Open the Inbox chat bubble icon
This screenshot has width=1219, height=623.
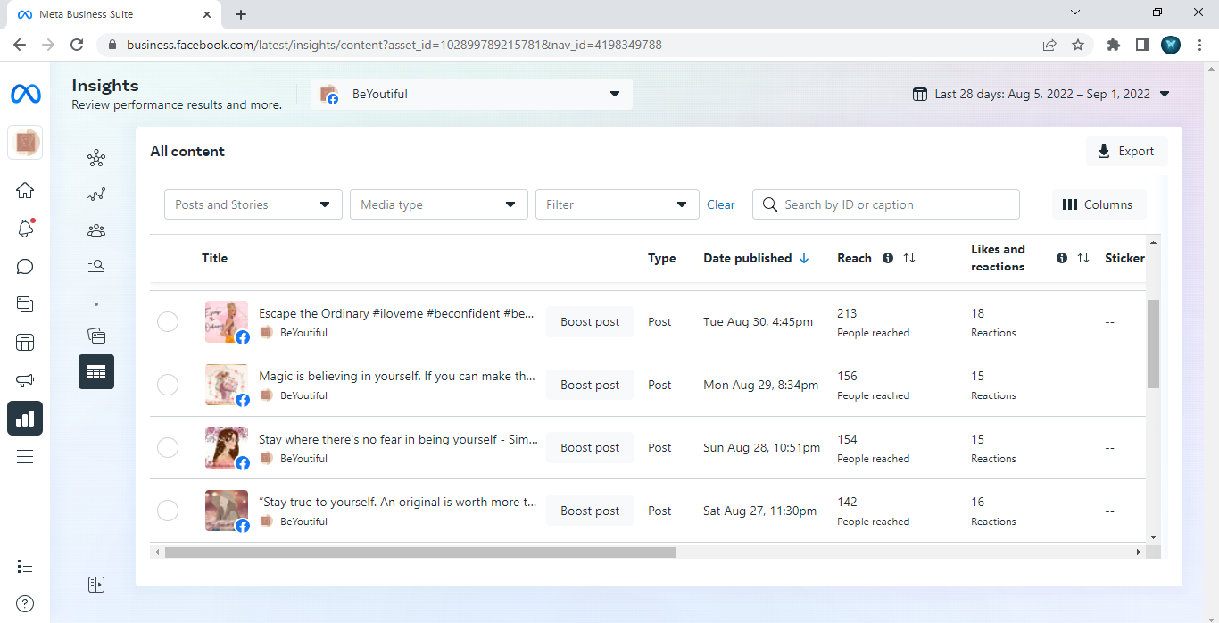[x=25, y=267]
